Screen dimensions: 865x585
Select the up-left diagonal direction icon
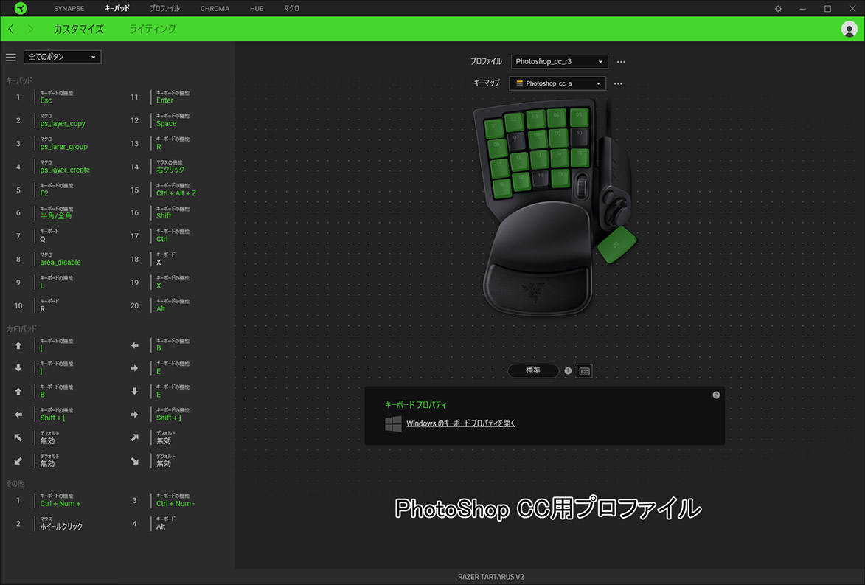(x=18, y=437)
